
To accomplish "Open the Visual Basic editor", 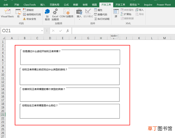I will coord(7,13).
